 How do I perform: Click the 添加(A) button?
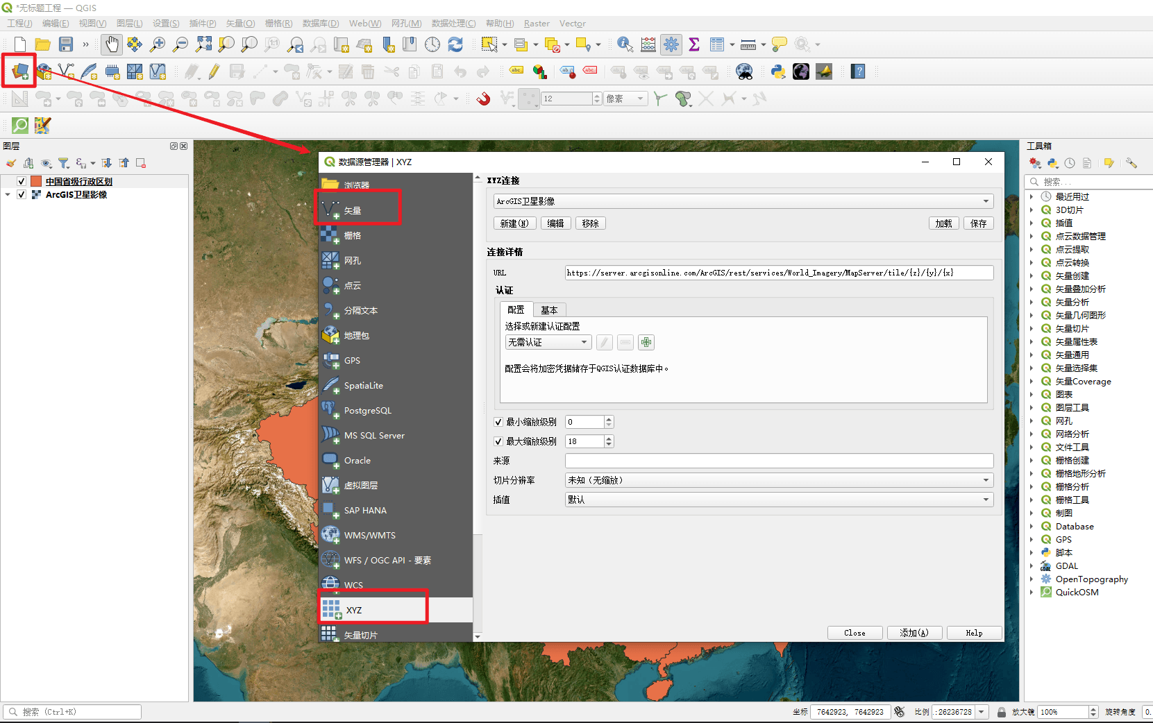tap(914, 633)
